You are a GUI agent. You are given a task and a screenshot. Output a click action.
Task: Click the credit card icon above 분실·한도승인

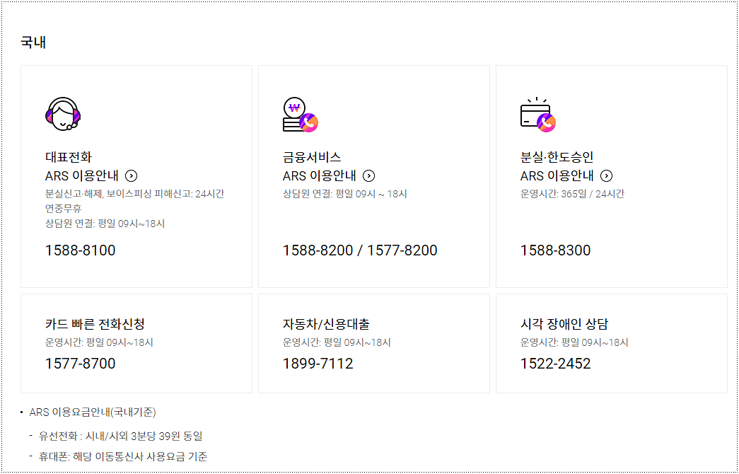(538, 115)
